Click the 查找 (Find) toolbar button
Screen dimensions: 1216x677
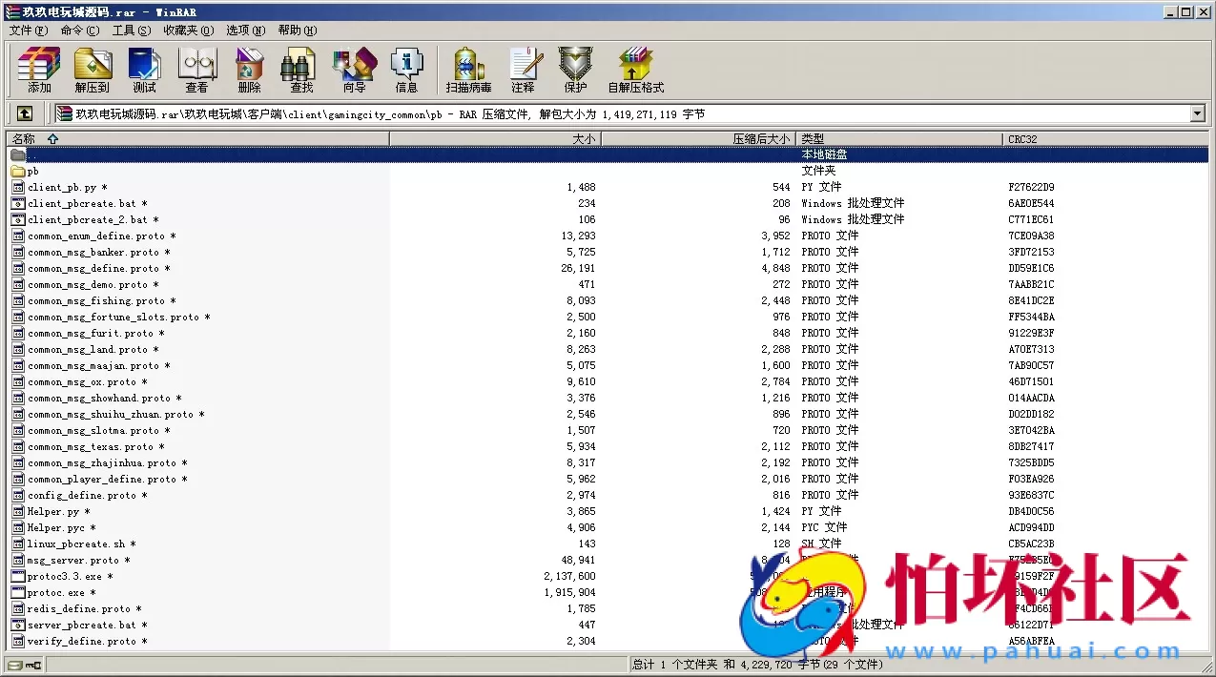(x=300, y=69)
